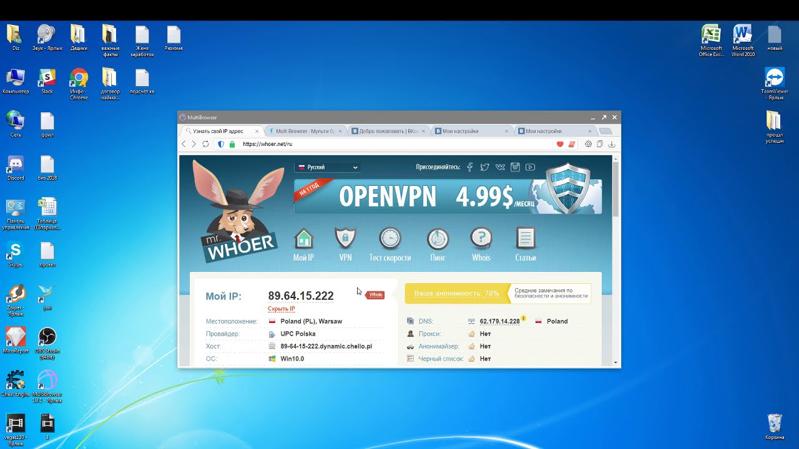The image size is (799, 449).
Task: Click the red heart favorite icon
Action: coord(560,144)
